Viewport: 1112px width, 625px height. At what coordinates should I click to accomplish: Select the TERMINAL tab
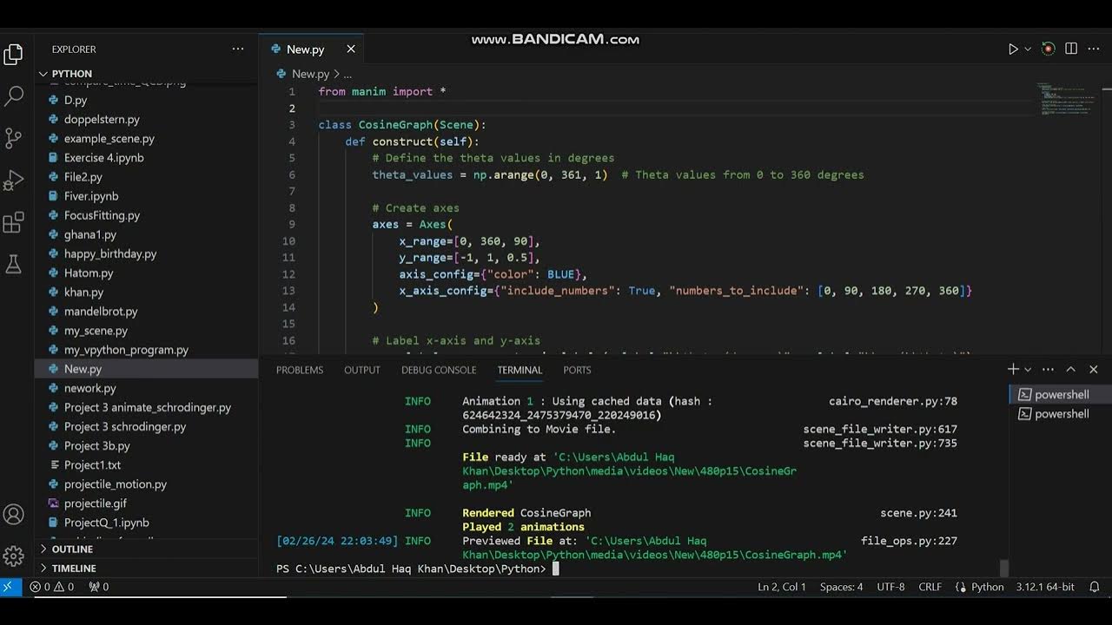pyautogui.click(x=520, y=370)
